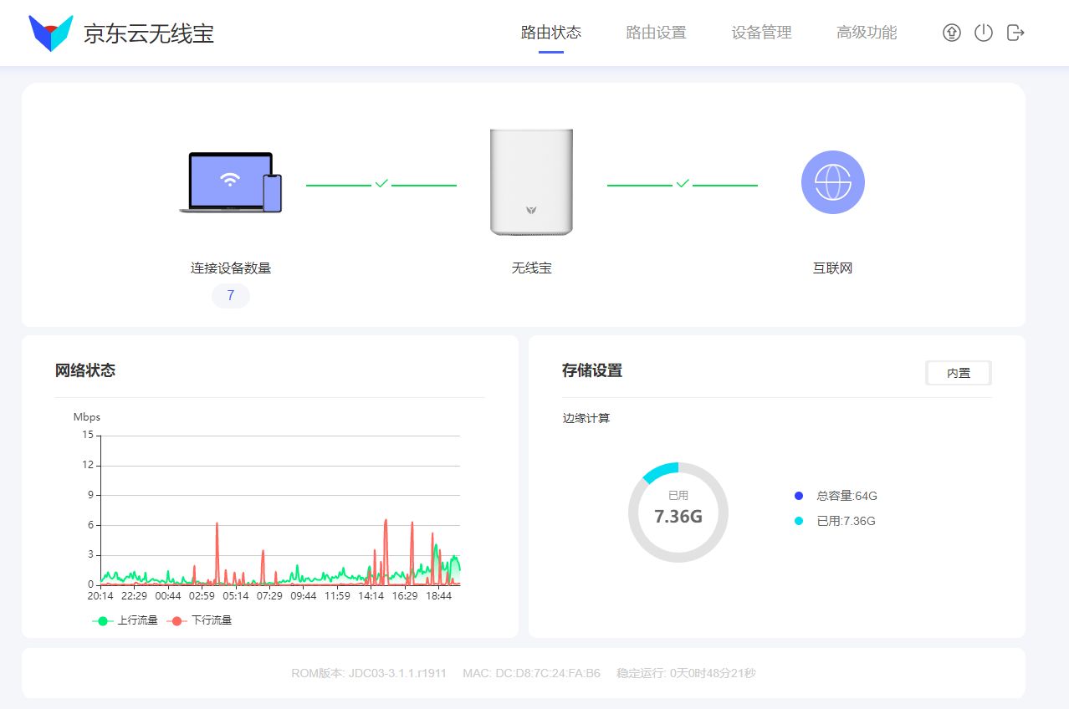Click the JD Cloud logo icon
Viewport: 1069px width, 709px height.
[51, 33]
